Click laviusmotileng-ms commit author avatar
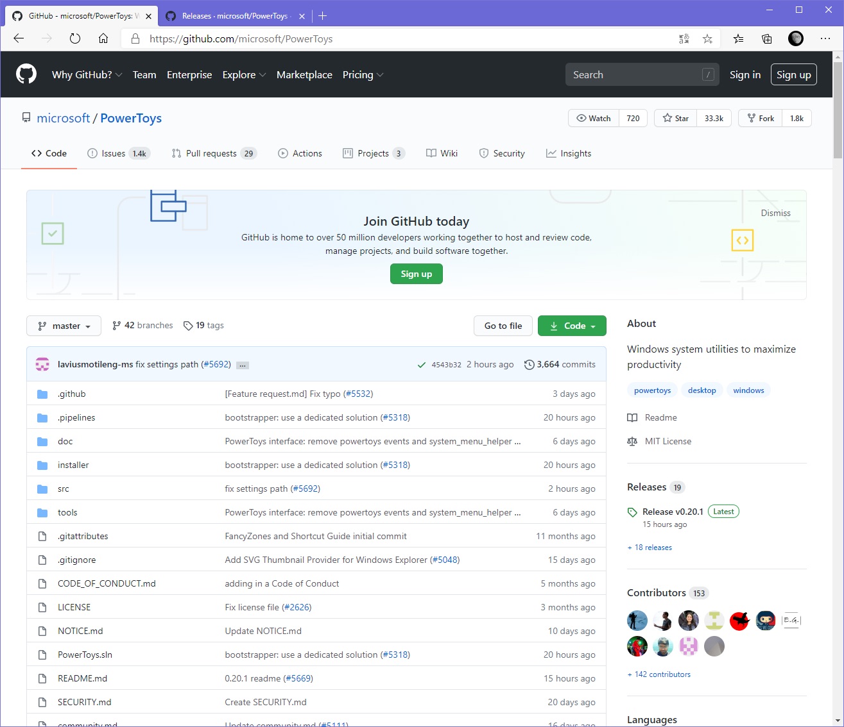This screenshot has height=727, width=844. point(42,364)
